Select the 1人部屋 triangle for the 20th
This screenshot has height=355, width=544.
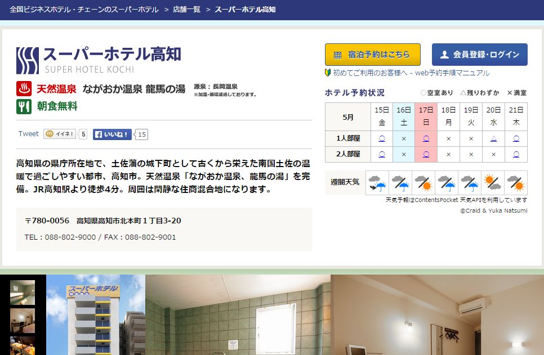click(x=494, y=138)
